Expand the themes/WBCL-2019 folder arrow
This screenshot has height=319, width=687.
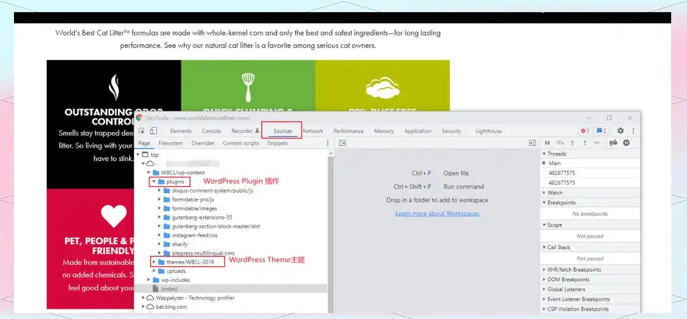coord(154,262)
